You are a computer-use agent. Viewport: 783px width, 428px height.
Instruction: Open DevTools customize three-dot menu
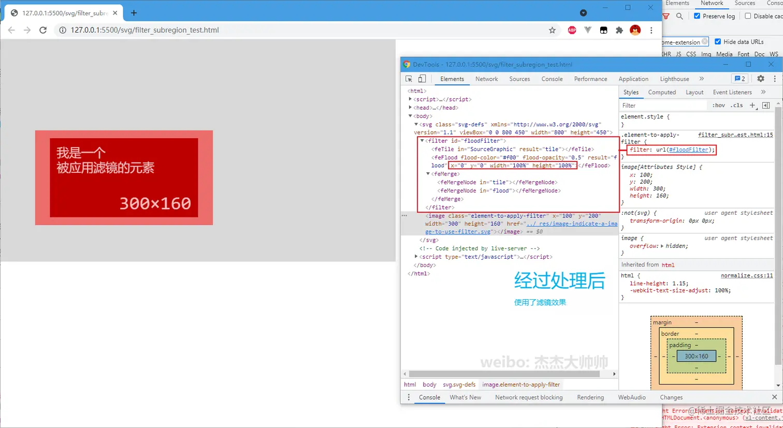tap(775, 79)
